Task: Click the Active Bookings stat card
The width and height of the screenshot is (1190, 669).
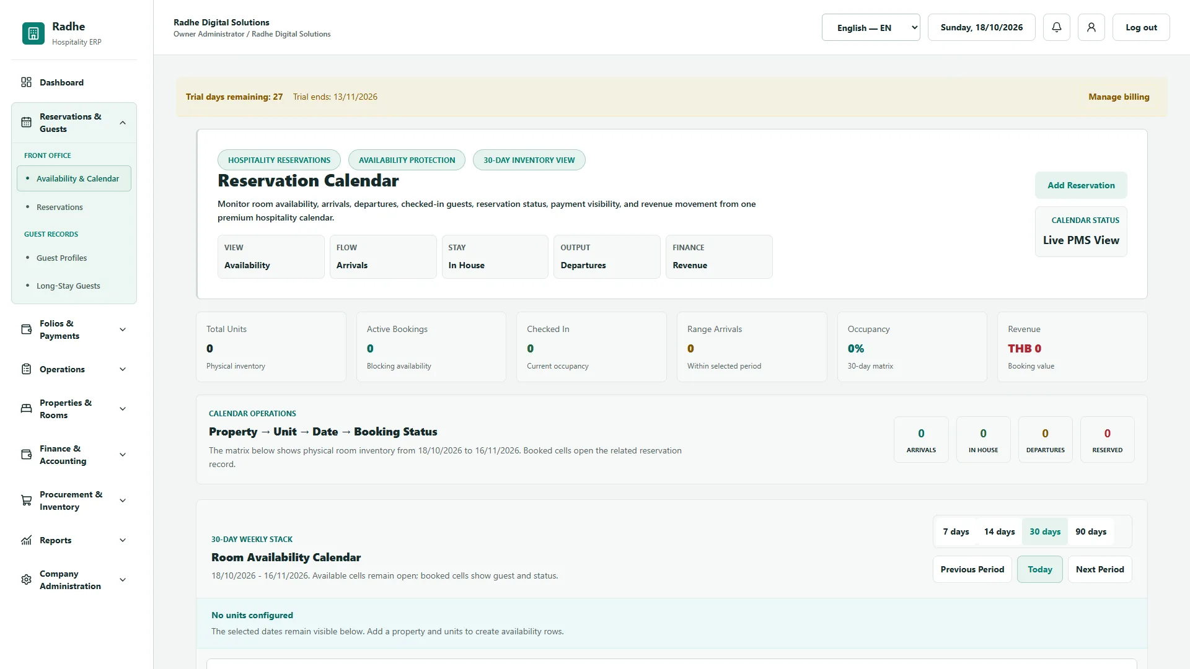Action: coord(431,347)
